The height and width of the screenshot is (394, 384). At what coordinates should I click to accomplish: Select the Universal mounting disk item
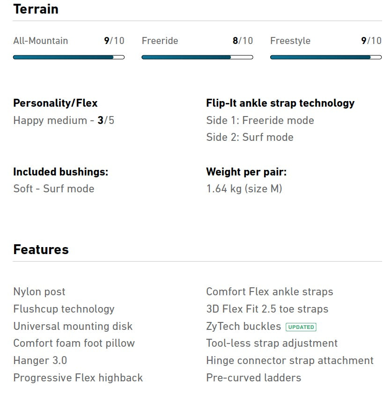pos(73,326)
